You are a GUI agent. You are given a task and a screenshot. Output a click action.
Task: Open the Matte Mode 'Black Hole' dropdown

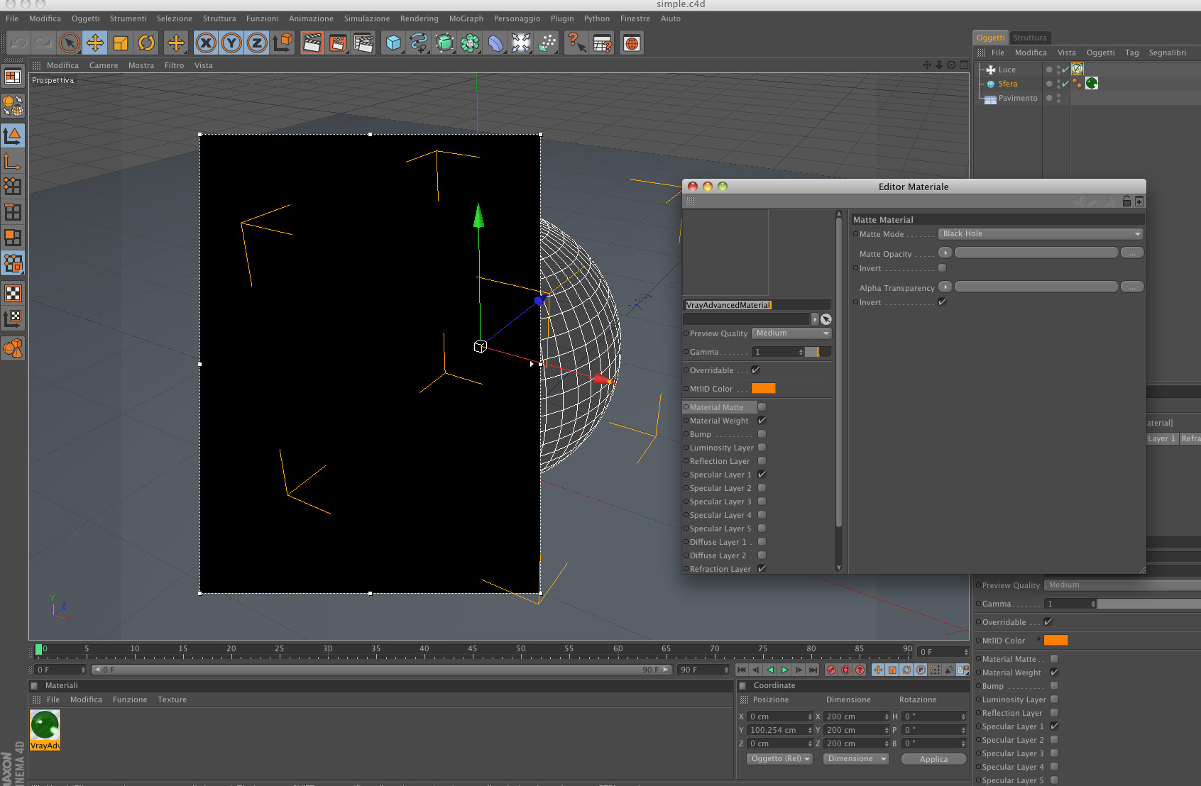[1041, 234]
